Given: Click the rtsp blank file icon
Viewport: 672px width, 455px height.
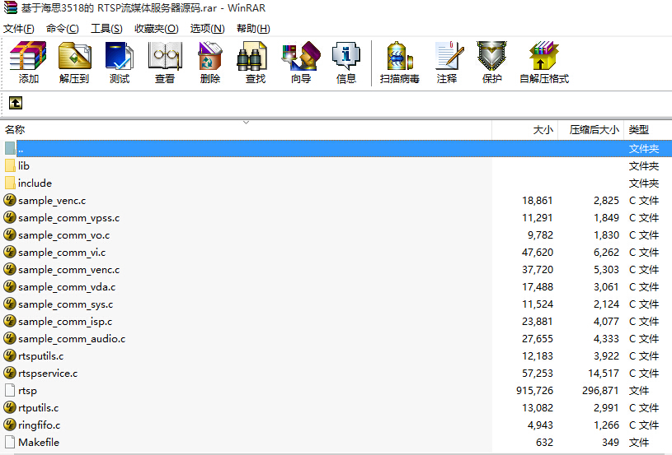Looking at the screenshot, I should pos(10,391).
